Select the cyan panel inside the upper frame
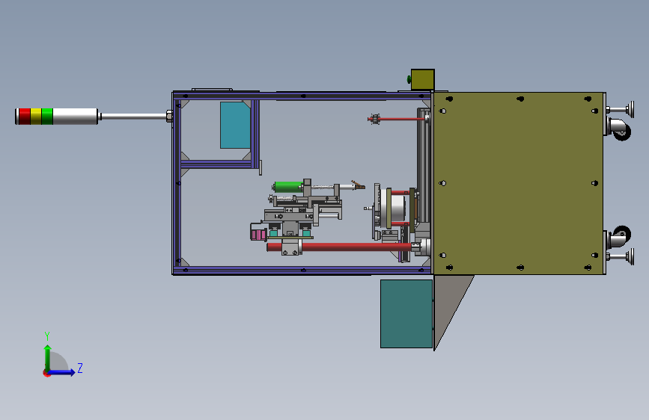Image resolution: width=649 pixels, height=420 pixels. tap(235, 125)
